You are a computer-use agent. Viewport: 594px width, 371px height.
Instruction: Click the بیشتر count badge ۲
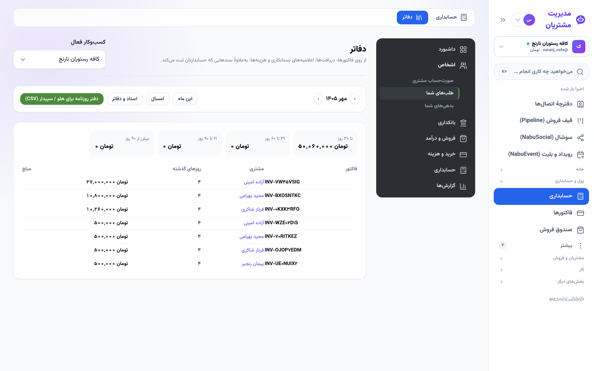[x=503, y=245]
